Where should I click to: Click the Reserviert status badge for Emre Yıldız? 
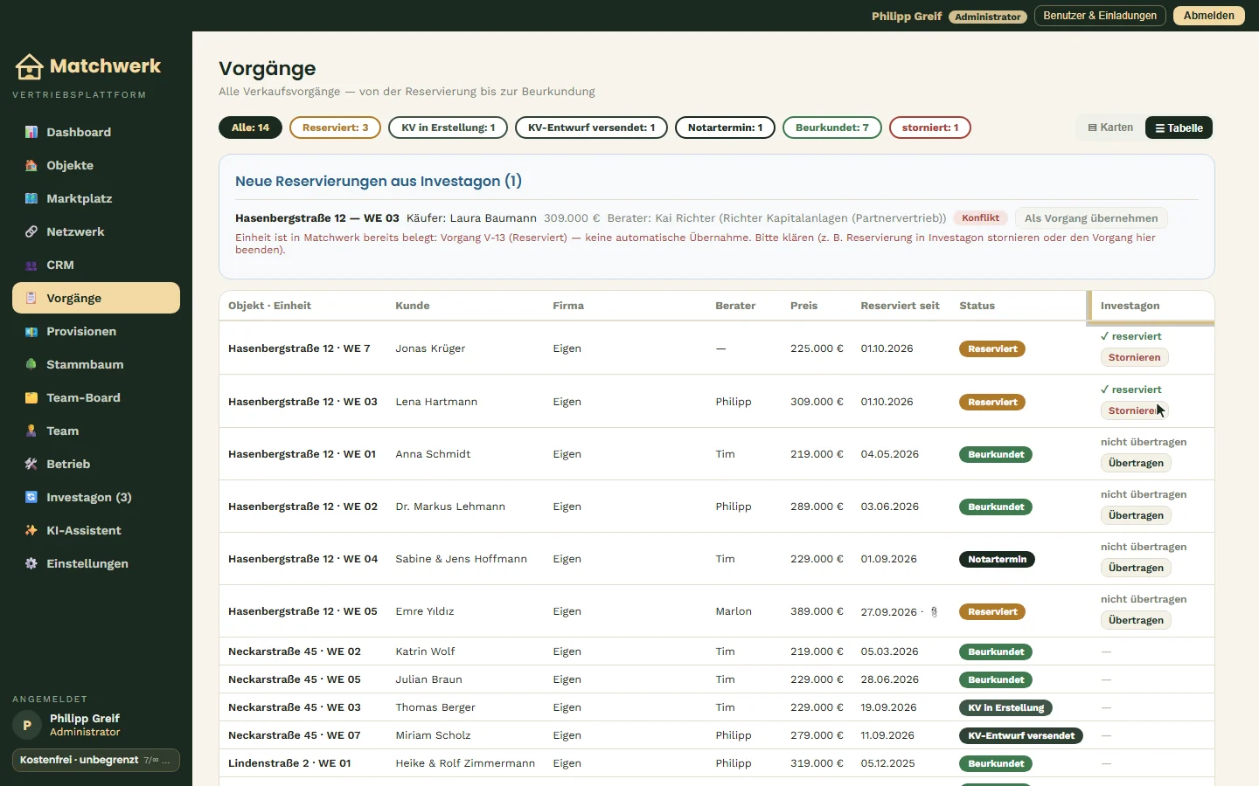(992, 612)
